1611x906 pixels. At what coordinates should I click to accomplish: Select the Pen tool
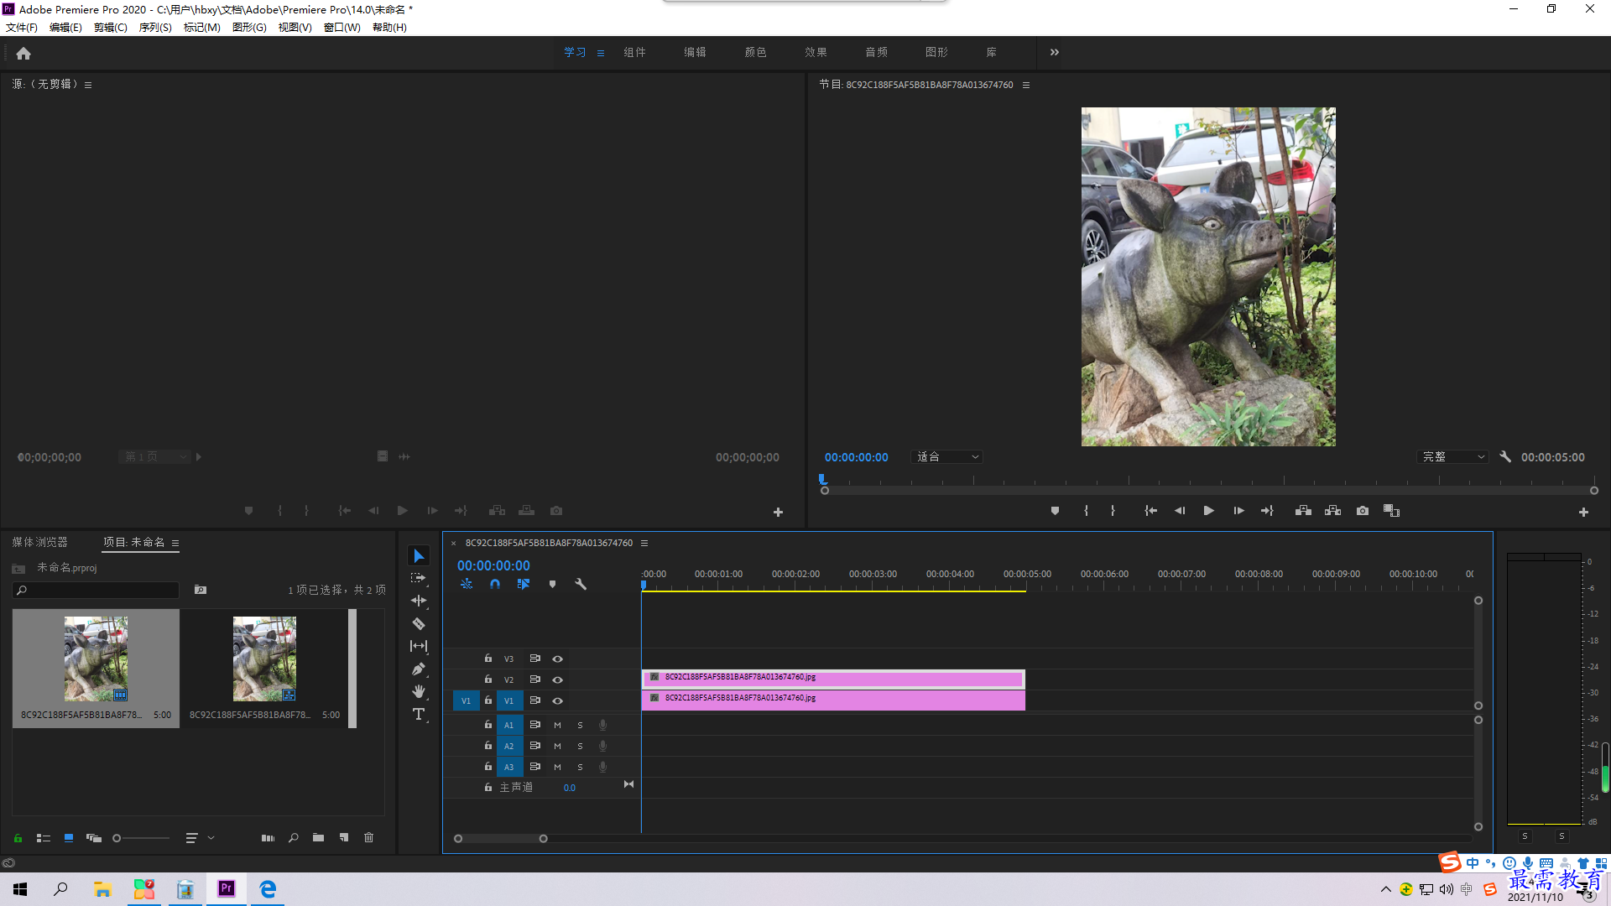click(419, 669)
